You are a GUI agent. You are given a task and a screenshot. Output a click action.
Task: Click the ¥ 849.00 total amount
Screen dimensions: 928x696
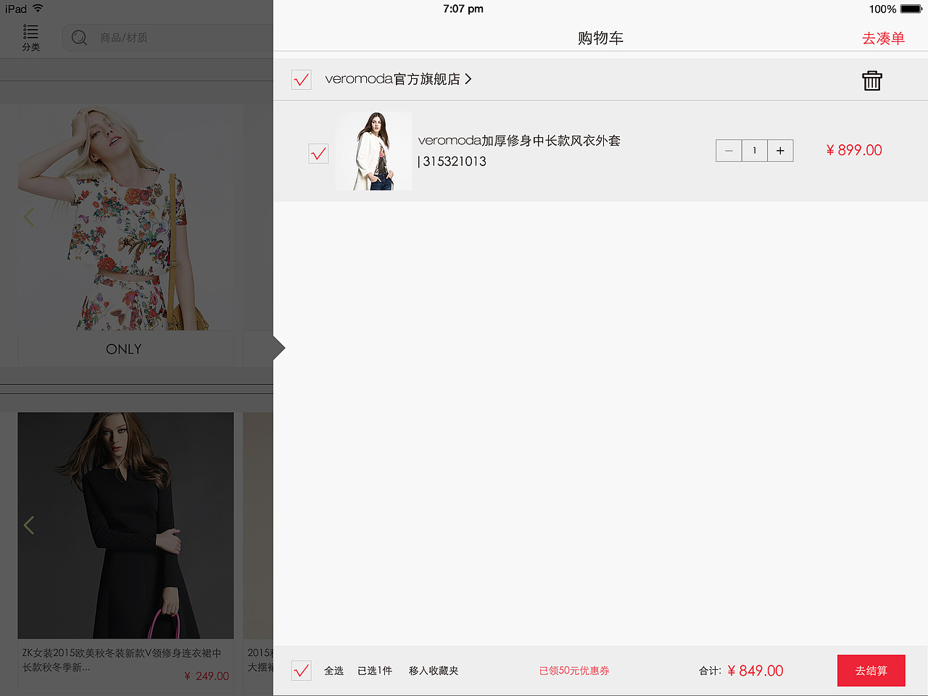755,671
